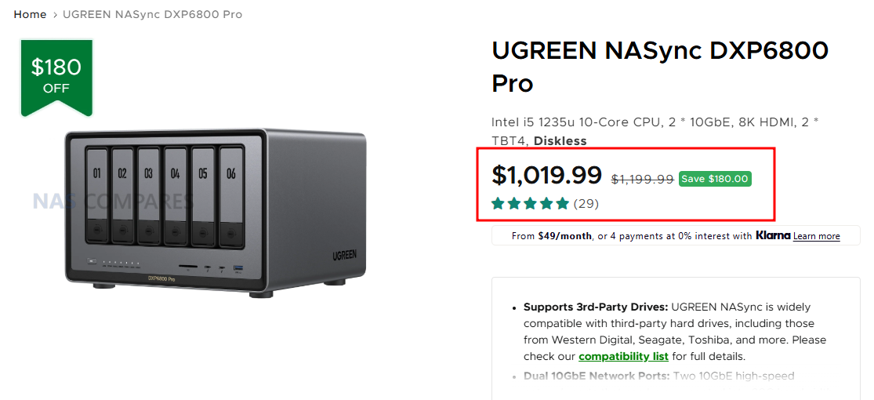Open the compatibility list link
This screenshot has width=874, height=400.
[623, 356]
